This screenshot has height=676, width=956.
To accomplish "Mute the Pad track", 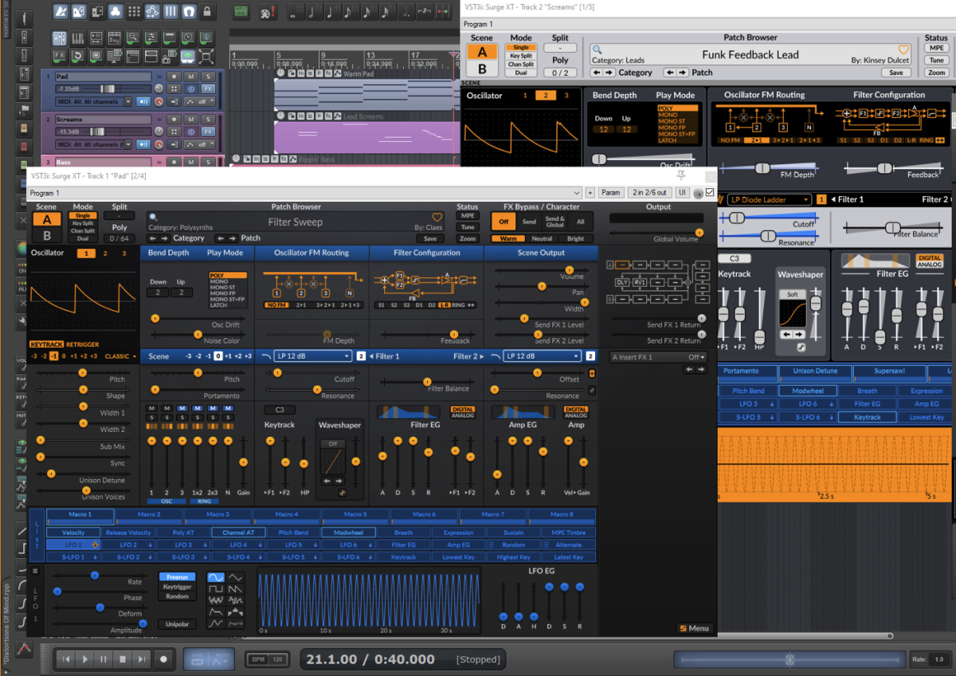I will pos(191,77).
